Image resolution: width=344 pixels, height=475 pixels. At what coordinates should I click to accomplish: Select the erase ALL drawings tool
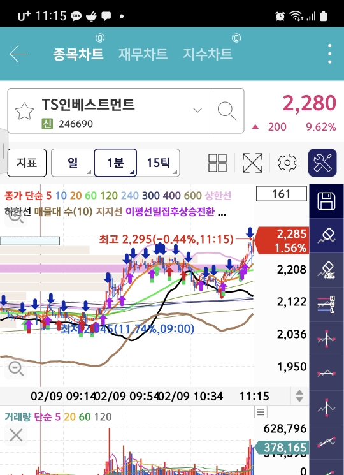point(326,270)
